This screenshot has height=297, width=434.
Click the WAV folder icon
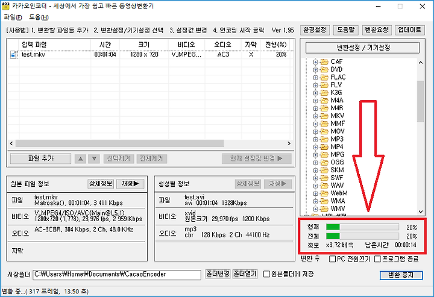(x=324, y=186)
